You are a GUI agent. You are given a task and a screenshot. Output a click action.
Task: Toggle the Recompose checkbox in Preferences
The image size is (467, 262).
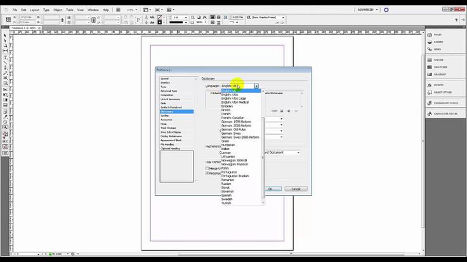(x=207, y=173)
